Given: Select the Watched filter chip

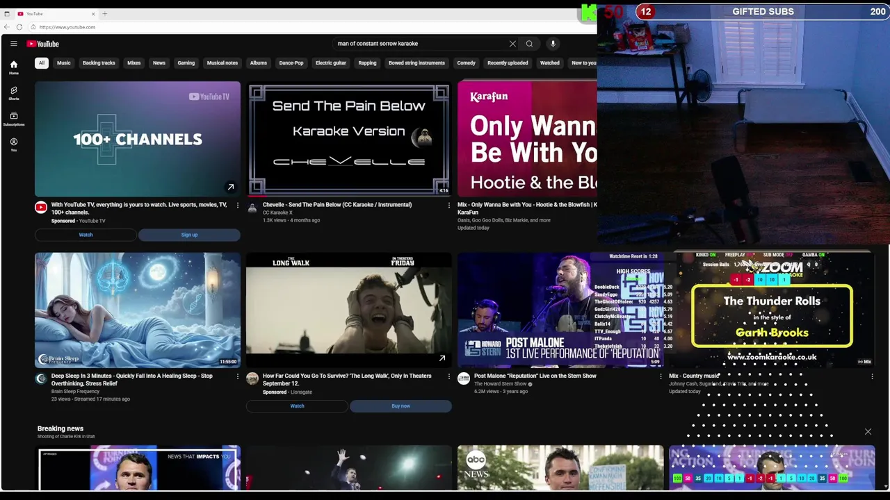Looking at the screenshot, I should [x=550, y=63].
